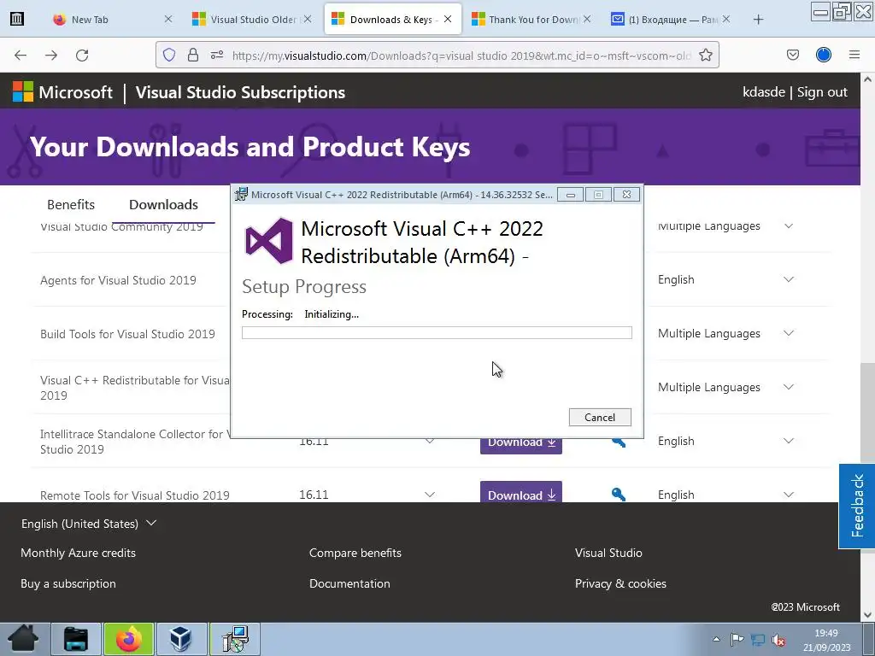
Task: Expand 16.11 version dropdown for Remote Tools
Action: [x=429, y=495]
